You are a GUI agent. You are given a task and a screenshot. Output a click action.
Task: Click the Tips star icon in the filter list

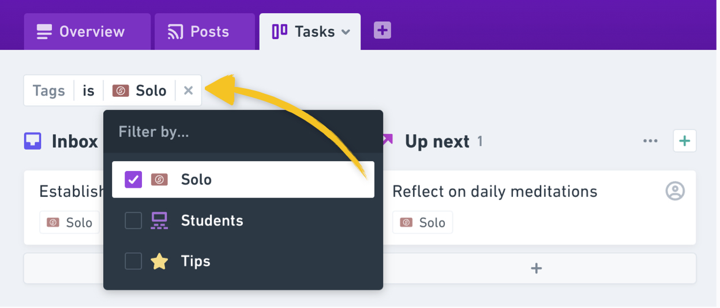pyautogui.click(x=159, y=261)
